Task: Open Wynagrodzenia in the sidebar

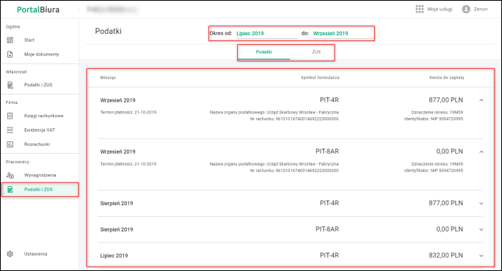Action: (x=40, y=175)
